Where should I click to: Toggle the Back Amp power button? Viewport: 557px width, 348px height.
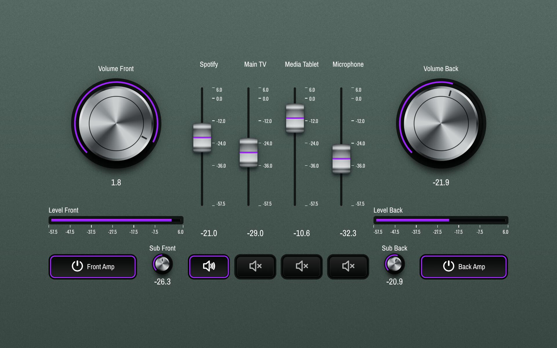(464, 267)
